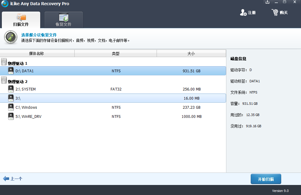This screenshot has height=195, width=301.
Task: Click the download arrow icon in title bar
Action: pyautogui.click(x=267, y=2)
